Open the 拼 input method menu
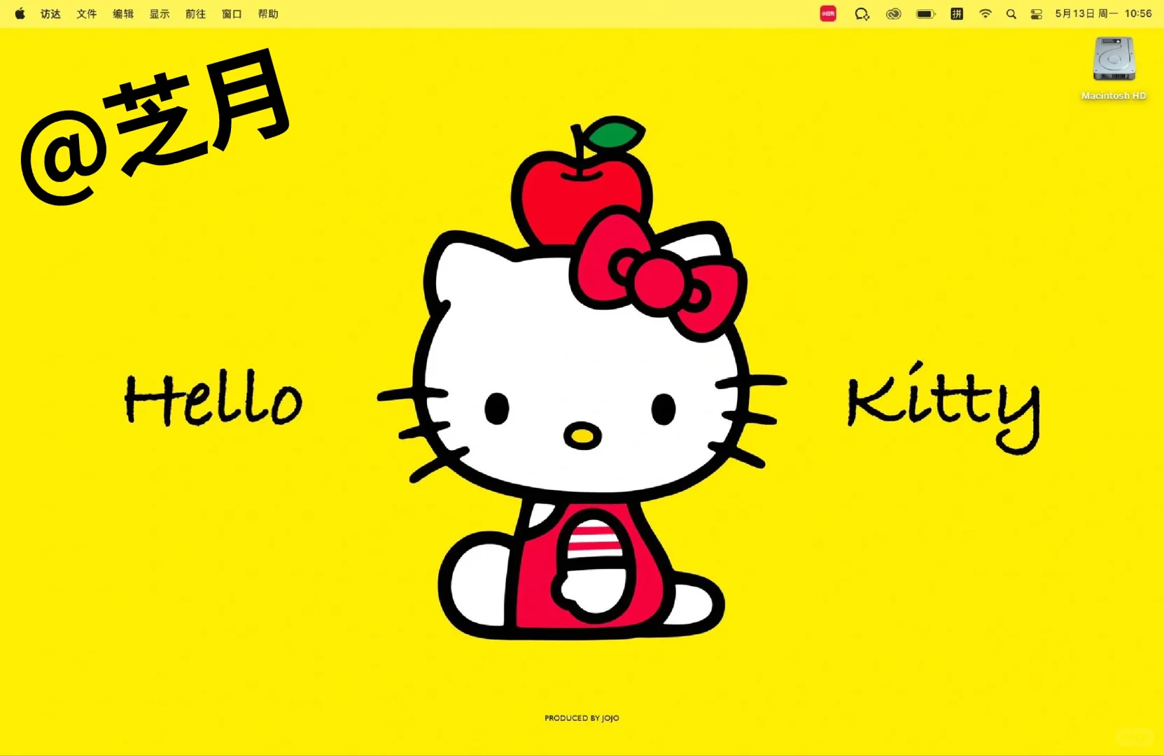1164x756 pixels. [x=957, y=14]
